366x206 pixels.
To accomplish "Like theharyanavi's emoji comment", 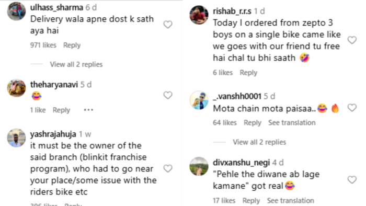I will (168, 95).
